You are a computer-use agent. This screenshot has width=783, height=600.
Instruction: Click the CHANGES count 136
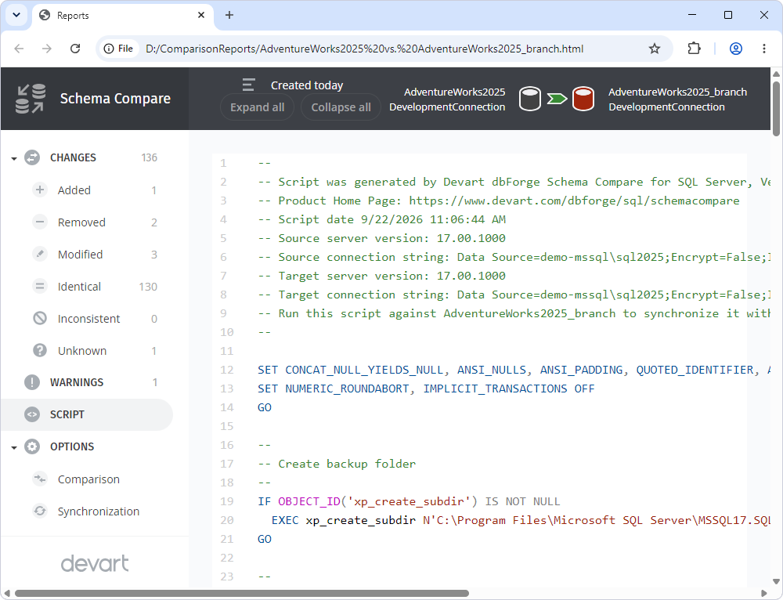tap(150, 158)
